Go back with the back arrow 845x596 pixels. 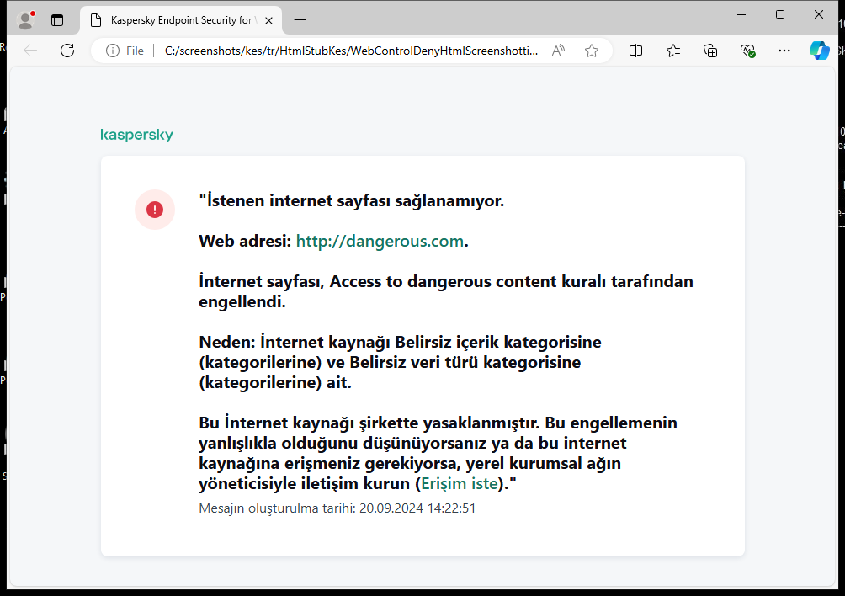coord(30,51)
